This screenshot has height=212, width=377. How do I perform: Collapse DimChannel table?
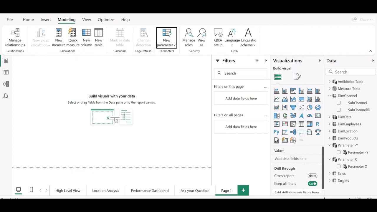point(330,96)
